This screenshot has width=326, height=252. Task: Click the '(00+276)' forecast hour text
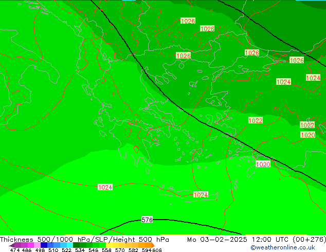310,240
